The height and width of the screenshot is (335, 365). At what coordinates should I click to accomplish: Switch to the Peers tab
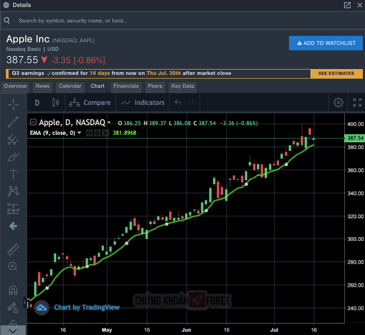[x=155, y=86]
